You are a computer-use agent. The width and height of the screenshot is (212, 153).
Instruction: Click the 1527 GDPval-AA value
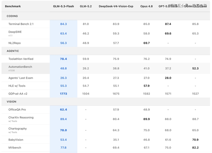[195, 94]
